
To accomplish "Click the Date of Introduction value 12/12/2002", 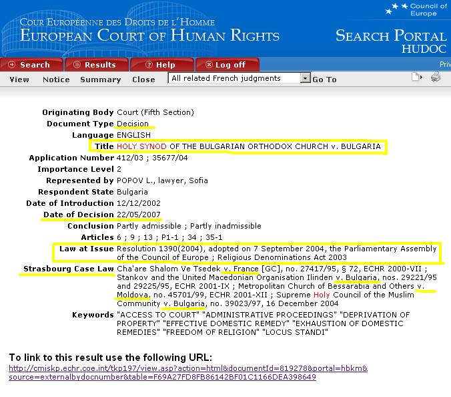I will click(x=138, y=203).
